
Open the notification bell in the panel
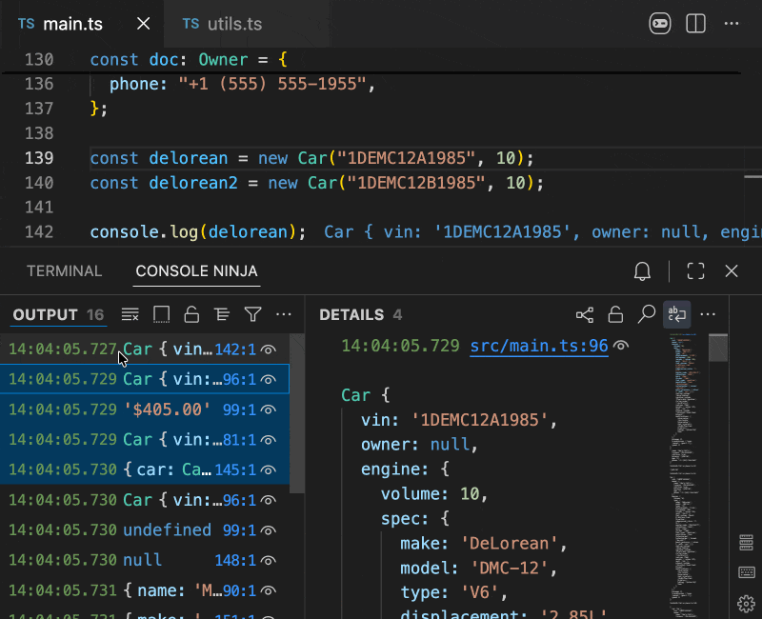coord(642,271)
